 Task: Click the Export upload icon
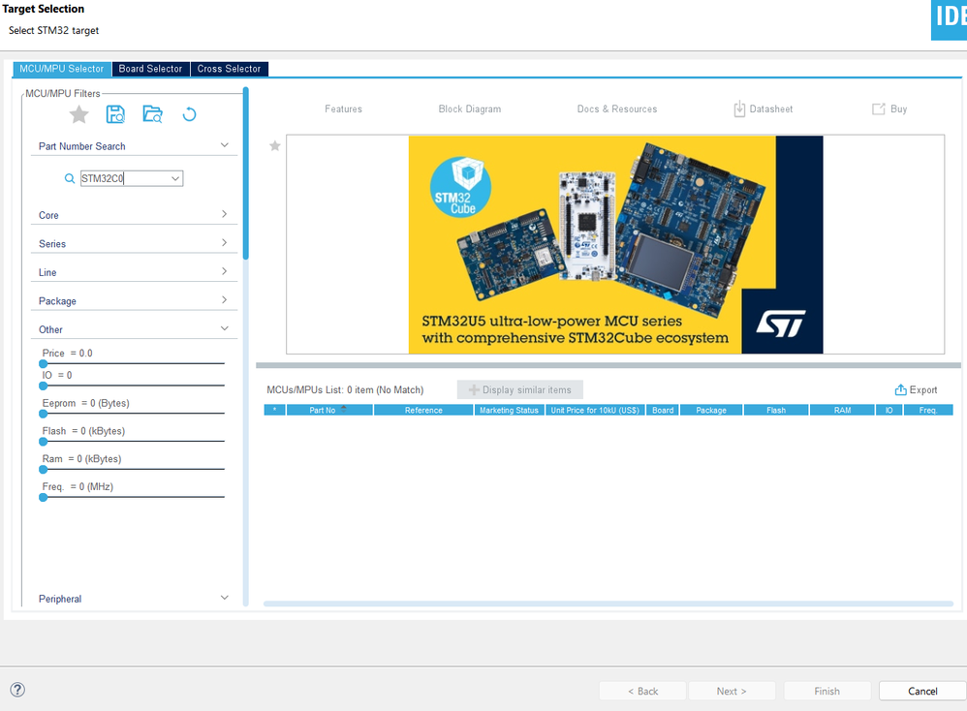pyautogui.click(x=900, y=389)
